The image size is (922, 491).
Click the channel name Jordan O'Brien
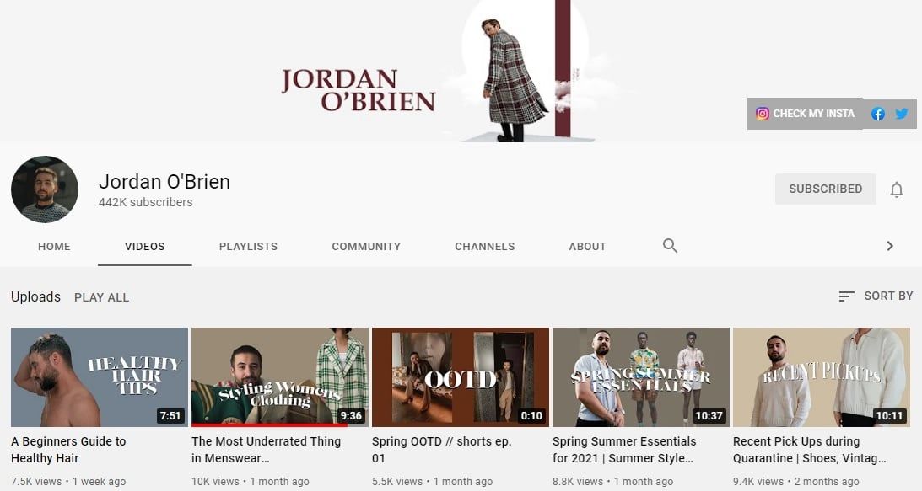tap(164, 182)
